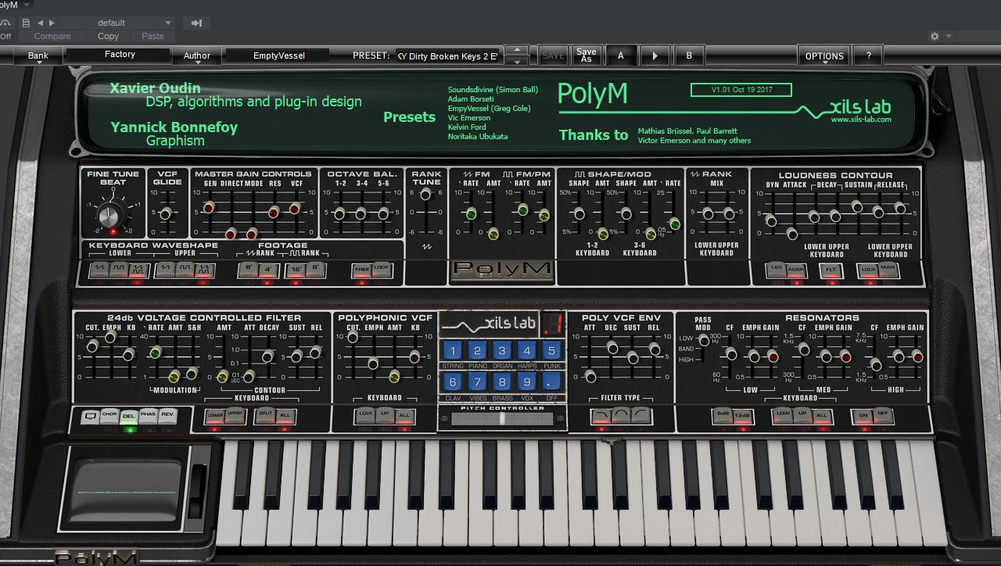Click the Pitch Controller ribbon
Viewport: 1001px width, 566px height.
pos(503,419)
